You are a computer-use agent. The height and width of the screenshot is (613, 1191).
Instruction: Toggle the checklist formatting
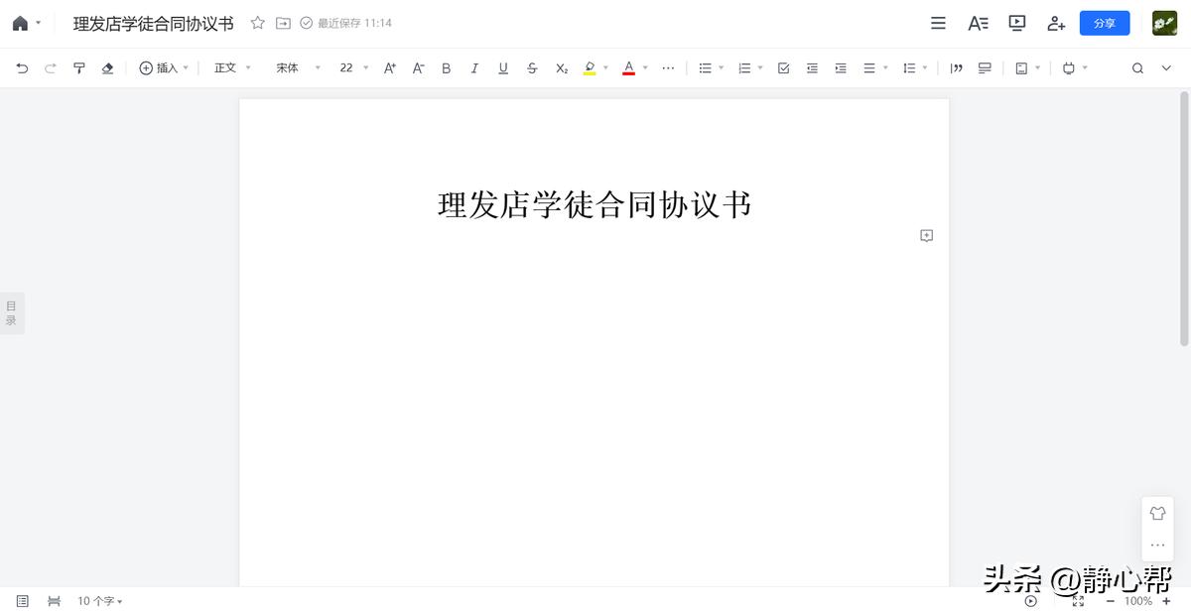783,67
